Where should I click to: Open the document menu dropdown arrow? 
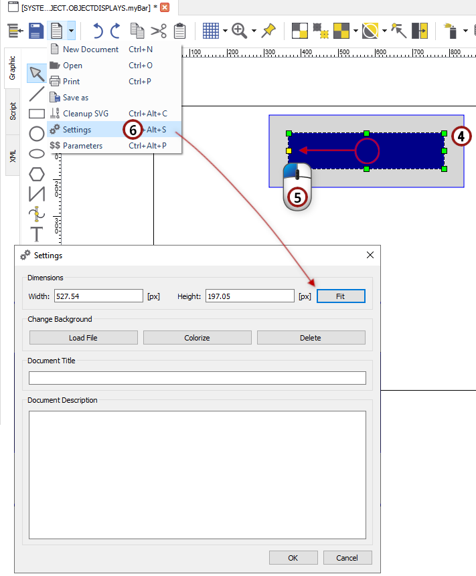[x=71, y=31]
